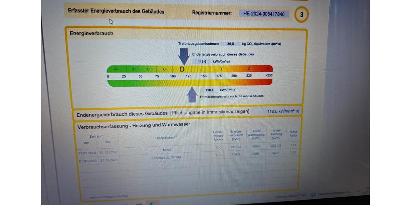
Task: Click the Heizung share 6497
Action: click(x=276, y=153)
